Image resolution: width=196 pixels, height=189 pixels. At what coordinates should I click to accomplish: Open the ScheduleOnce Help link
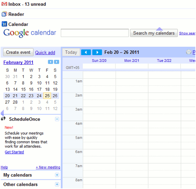coord(4,167)
